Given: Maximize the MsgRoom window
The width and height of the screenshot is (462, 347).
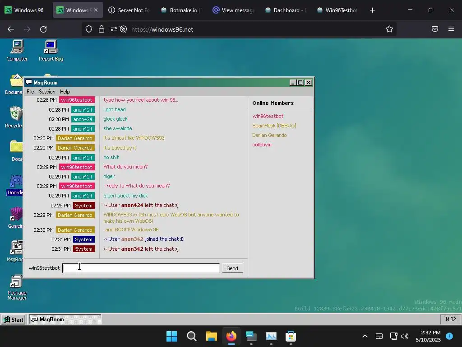Looking at the screenshot, I should [x=300, y=83].
